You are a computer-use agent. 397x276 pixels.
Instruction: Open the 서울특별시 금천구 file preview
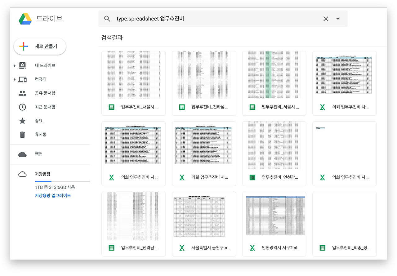coord(204,216)
